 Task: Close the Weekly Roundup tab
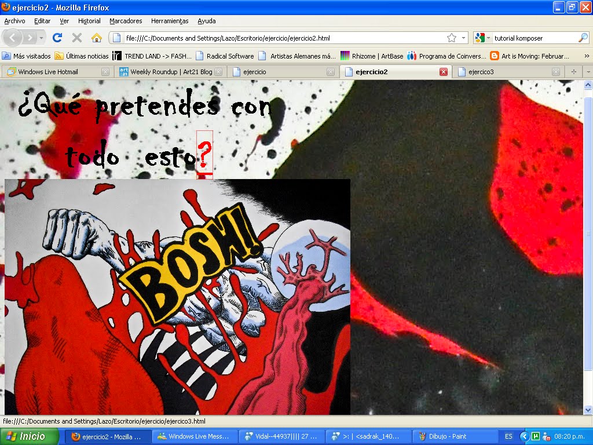tap(218, 72)
